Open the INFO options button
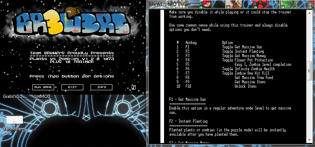315x147 pixels. tap(101, 87)
